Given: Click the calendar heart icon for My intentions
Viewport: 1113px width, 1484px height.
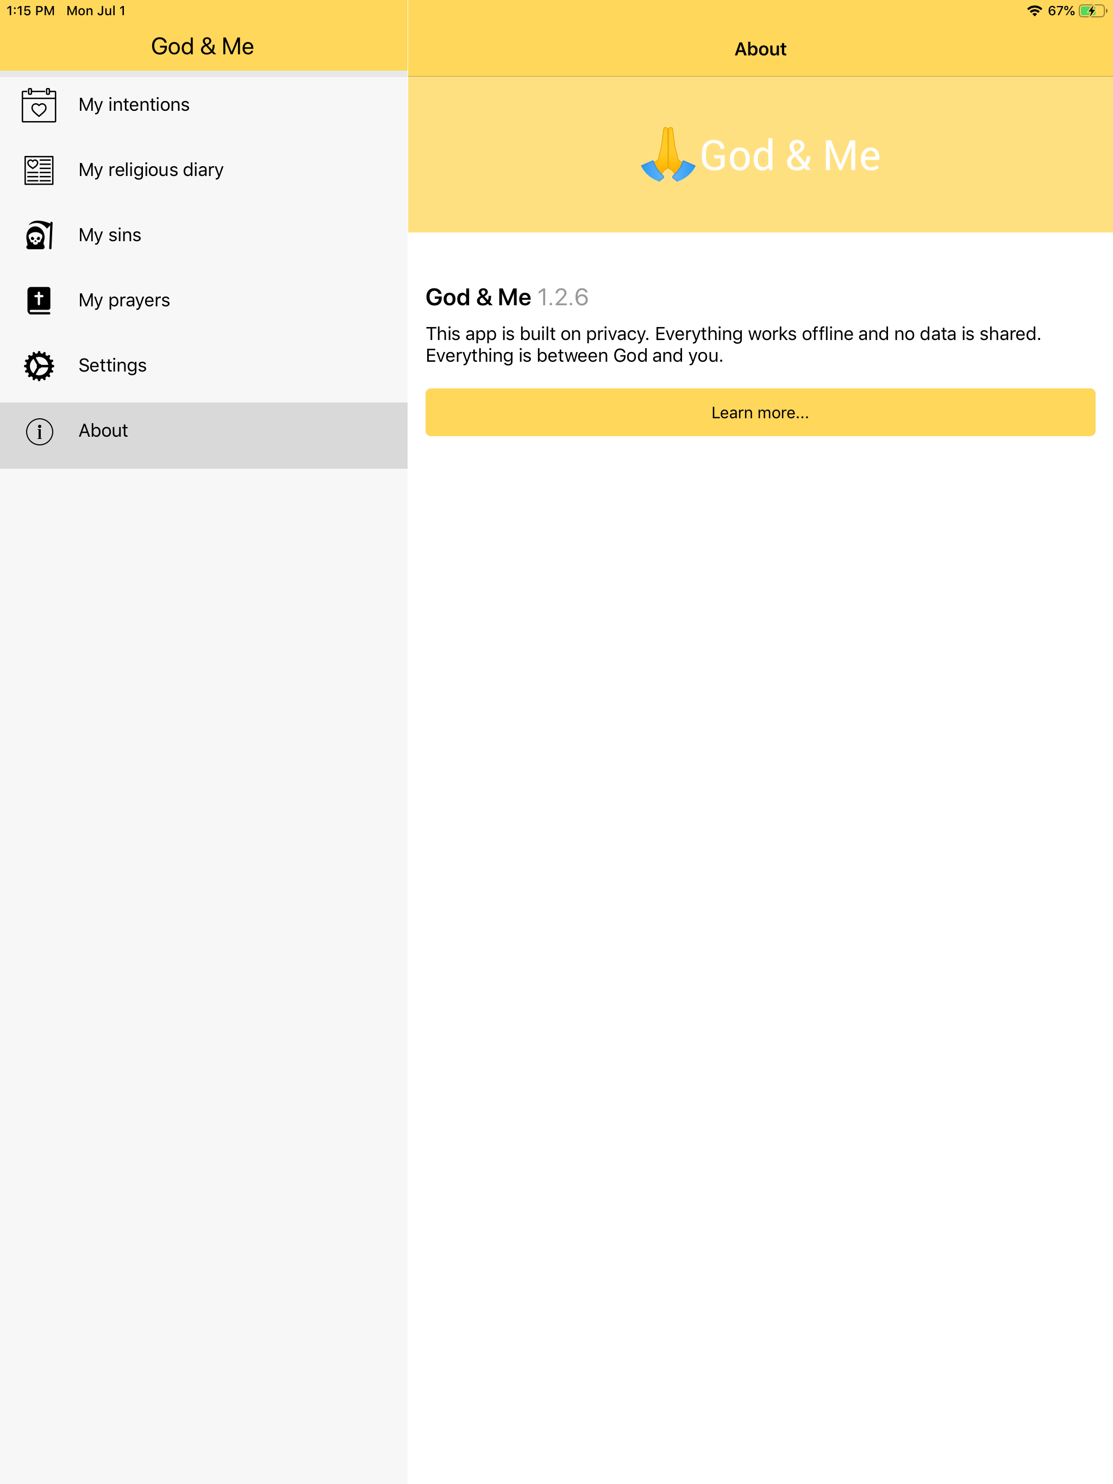Looking at the screenshot, I should 39,105.
